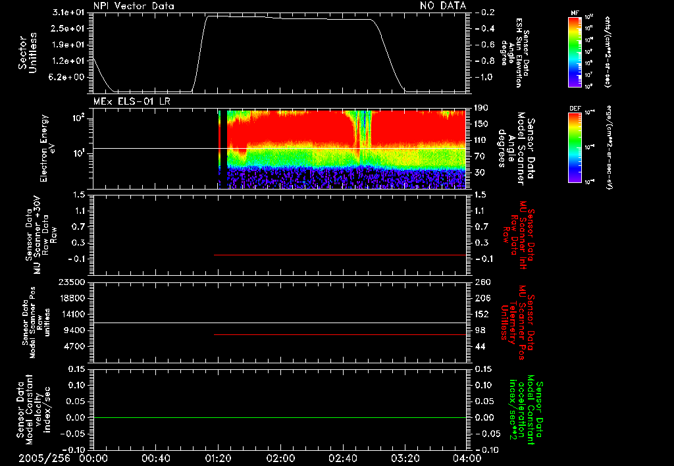Click the '-0.8' sun elevation tick label

[x=485, y=61]
